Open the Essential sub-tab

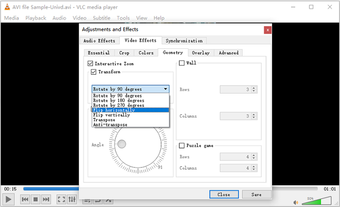(99, 53)
